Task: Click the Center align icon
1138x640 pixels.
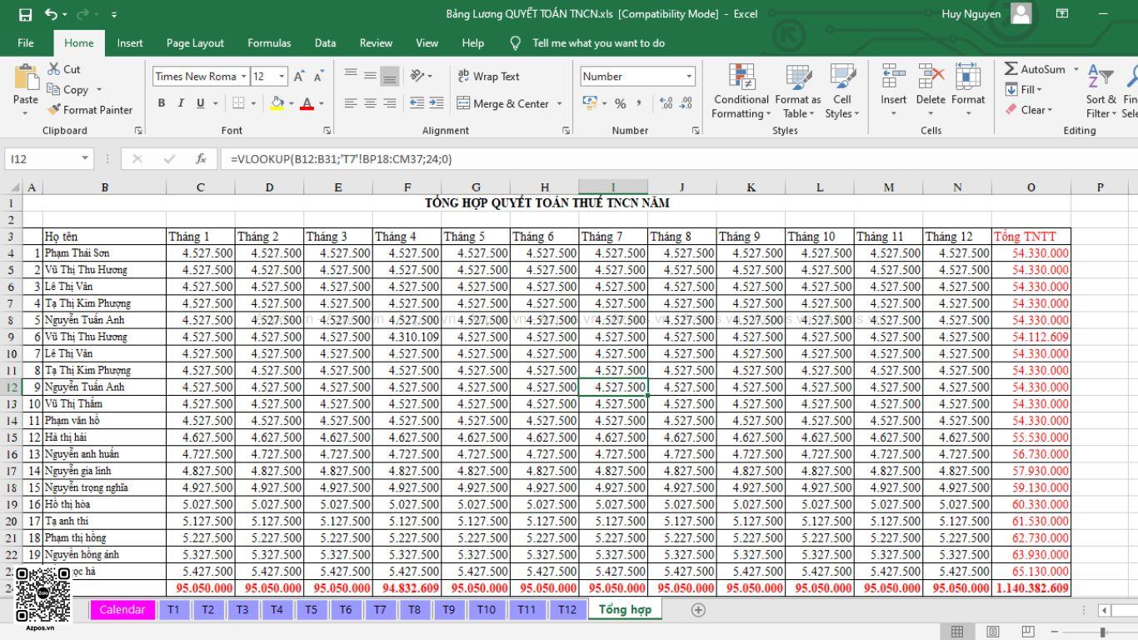Action: pyautogui.click(x=370, y=103)
